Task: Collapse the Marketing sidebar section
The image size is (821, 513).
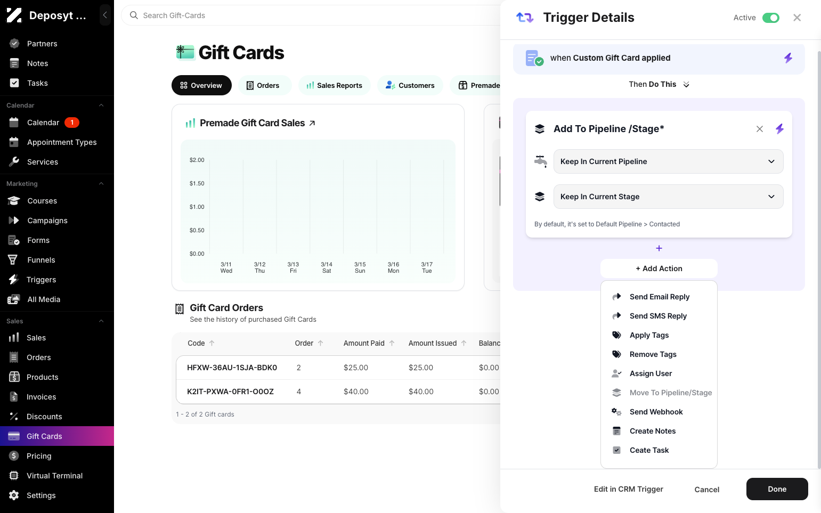Action: (x=101, y=184)
